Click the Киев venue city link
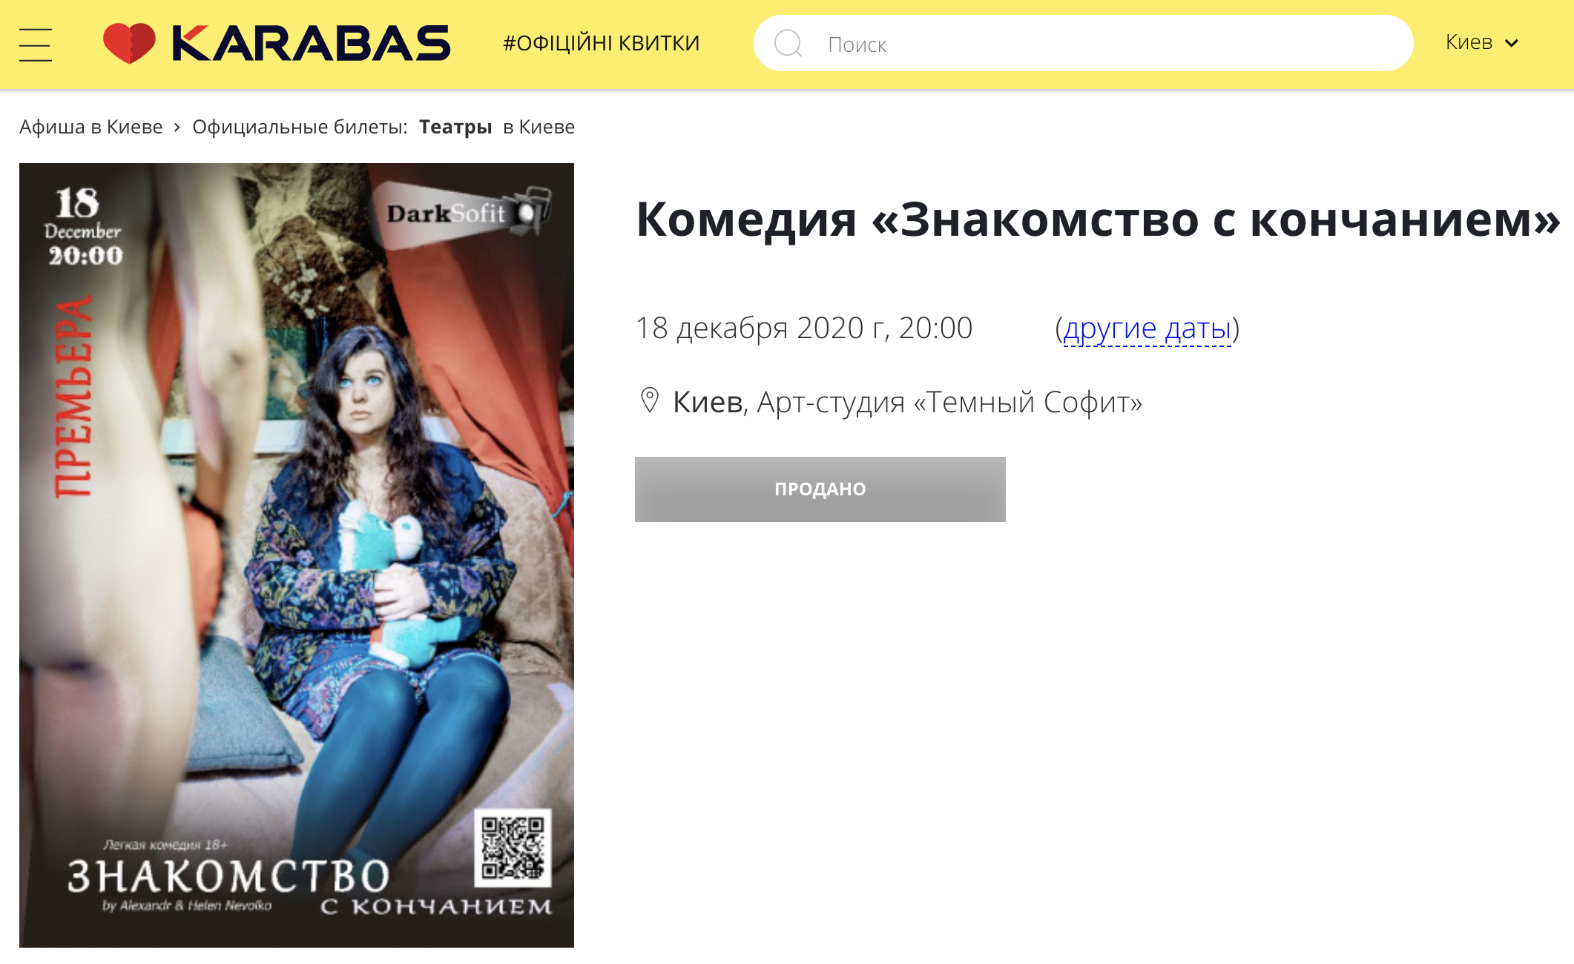 [708, 402]
